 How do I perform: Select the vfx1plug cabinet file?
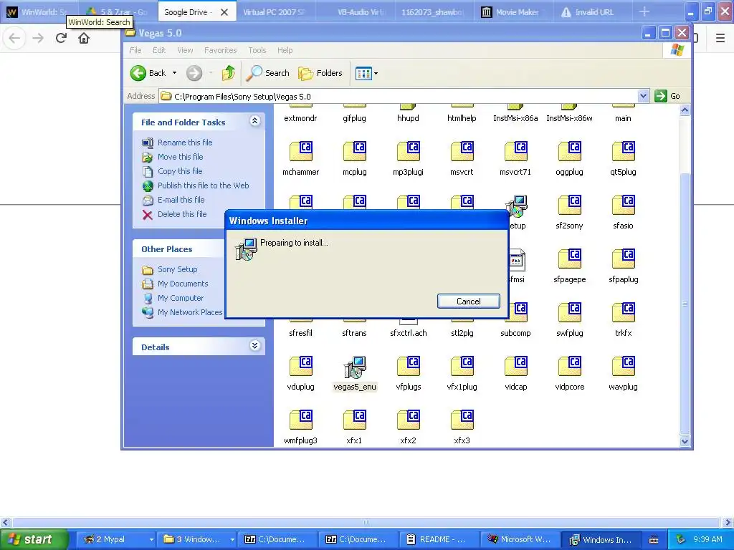pos(462,374)
